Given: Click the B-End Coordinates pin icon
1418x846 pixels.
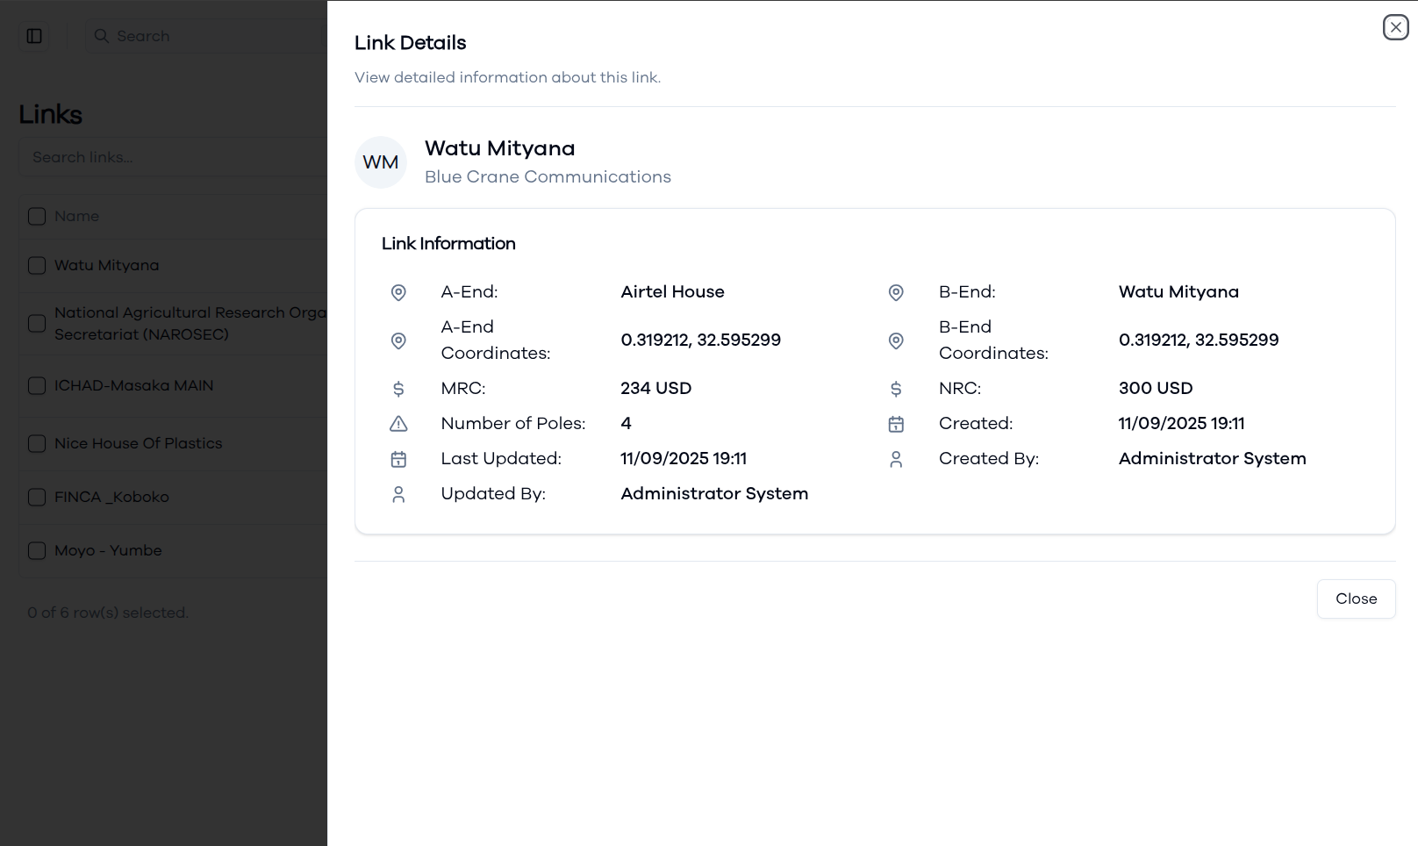Looking at the screenshot, I should [x=896, y=341].
